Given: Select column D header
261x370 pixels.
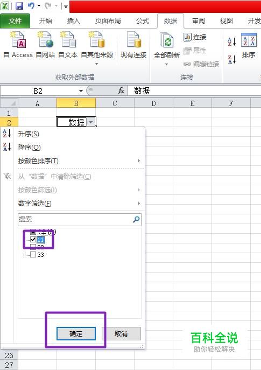Looking at the screenshot, I should pos(153,103).
